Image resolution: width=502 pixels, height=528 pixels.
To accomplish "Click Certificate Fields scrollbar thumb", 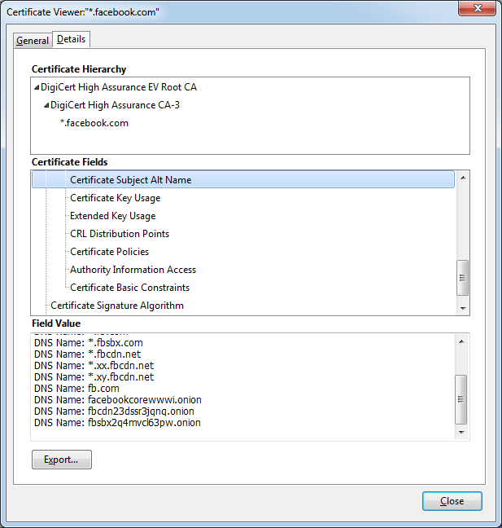I will [463, 278].
